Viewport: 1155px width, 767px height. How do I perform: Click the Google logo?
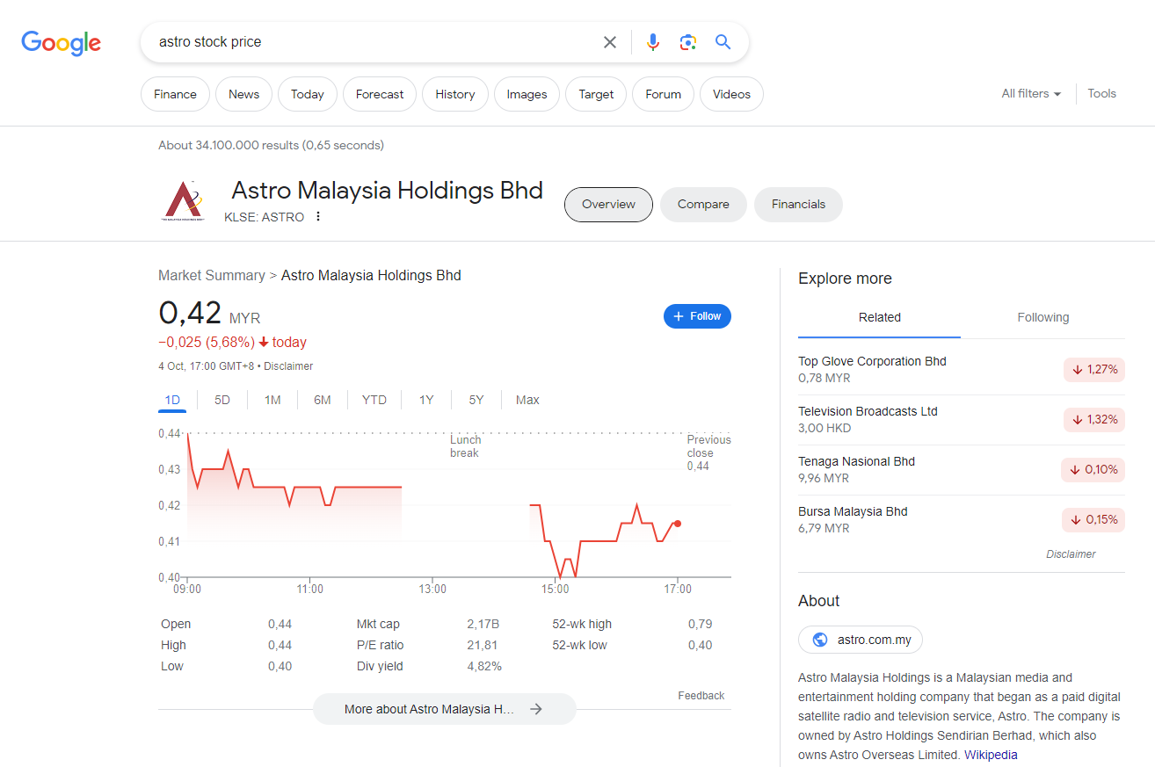(x=61, y=42)
